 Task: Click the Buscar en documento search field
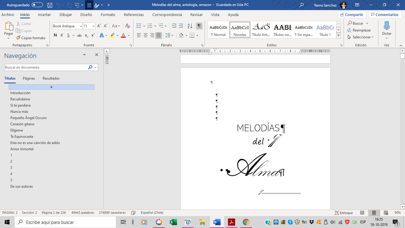click(46, 67)
